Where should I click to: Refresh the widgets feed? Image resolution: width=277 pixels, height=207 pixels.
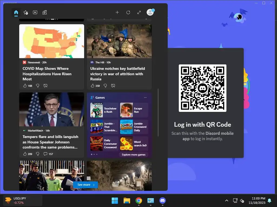coord(128,12)
